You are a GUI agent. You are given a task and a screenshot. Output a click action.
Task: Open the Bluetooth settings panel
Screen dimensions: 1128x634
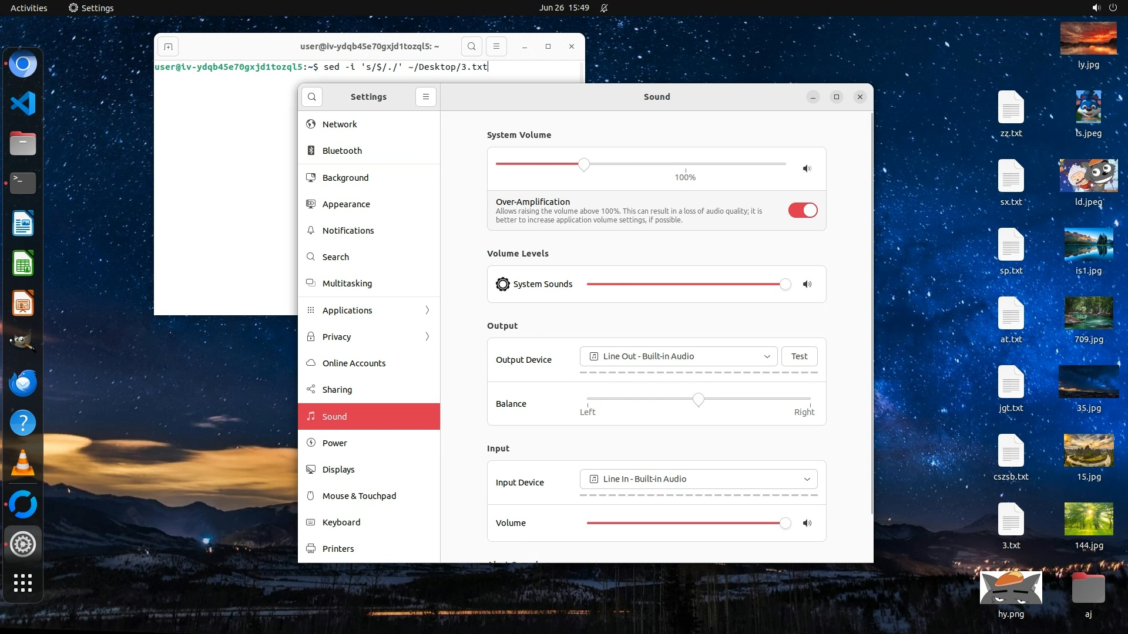[x=342, y=151]
